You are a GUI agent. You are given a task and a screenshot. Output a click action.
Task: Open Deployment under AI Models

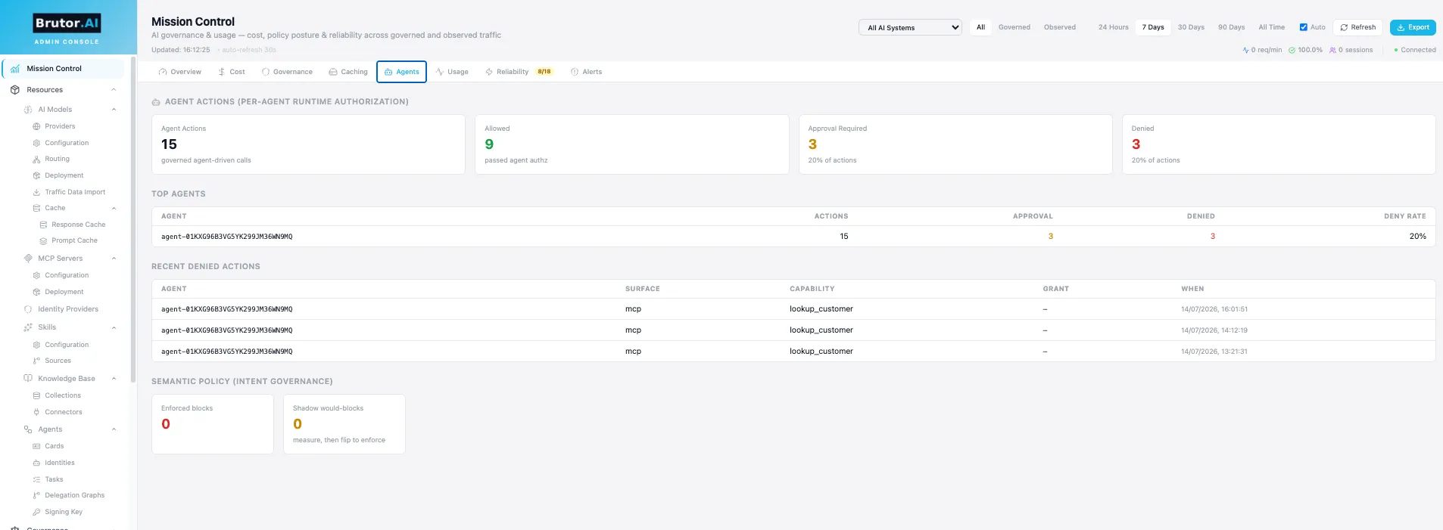click(x=64, y=175)
